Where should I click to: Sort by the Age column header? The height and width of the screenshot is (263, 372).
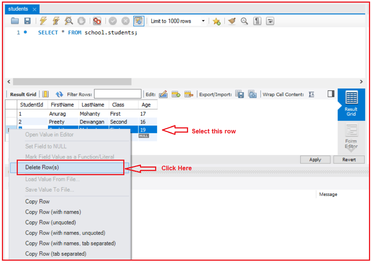(148, 105)
